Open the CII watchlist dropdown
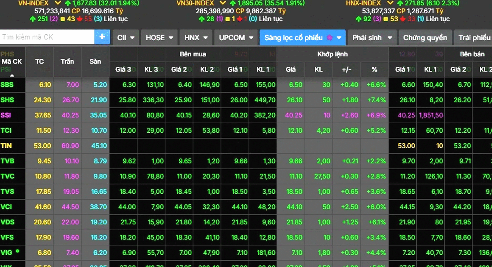 tap(126, 38)
